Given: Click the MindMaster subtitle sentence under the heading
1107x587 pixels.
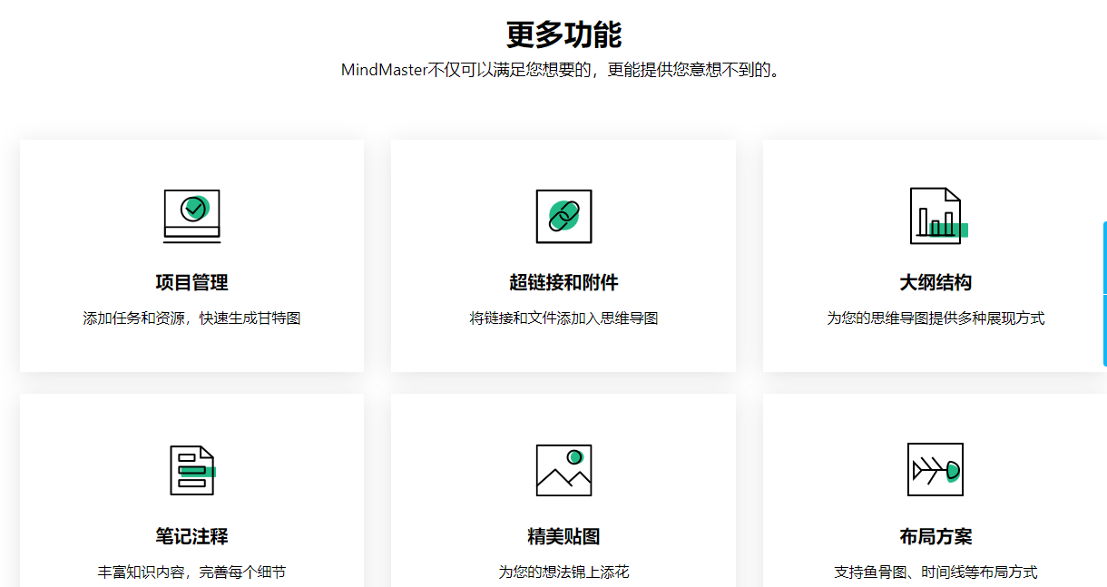Looking at the screenshot, I should (561, 70).
